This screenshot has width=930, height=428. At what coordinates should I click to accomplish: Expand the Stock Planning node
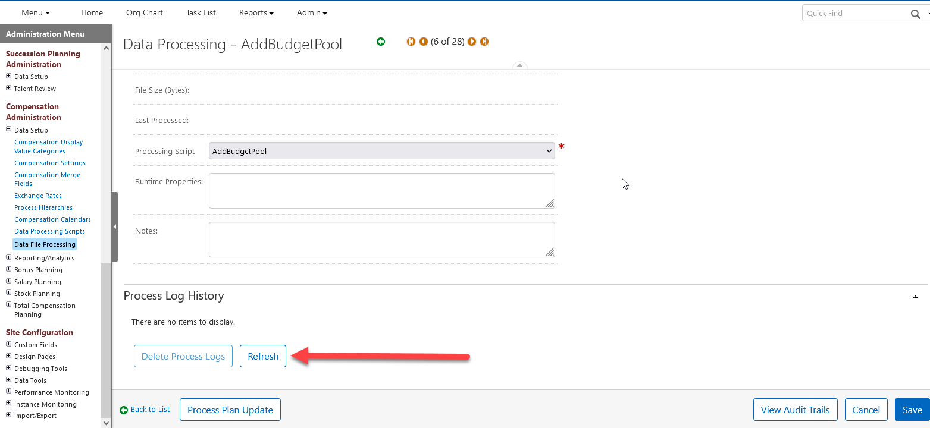pos(8,293)
